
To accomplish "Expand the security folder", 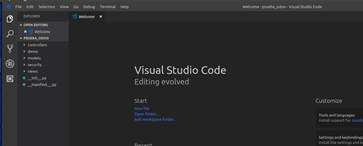I will 24,65.
